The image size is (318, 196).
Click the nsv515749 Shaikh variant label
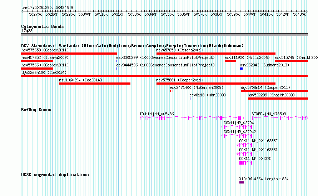[x=296, y=57]
